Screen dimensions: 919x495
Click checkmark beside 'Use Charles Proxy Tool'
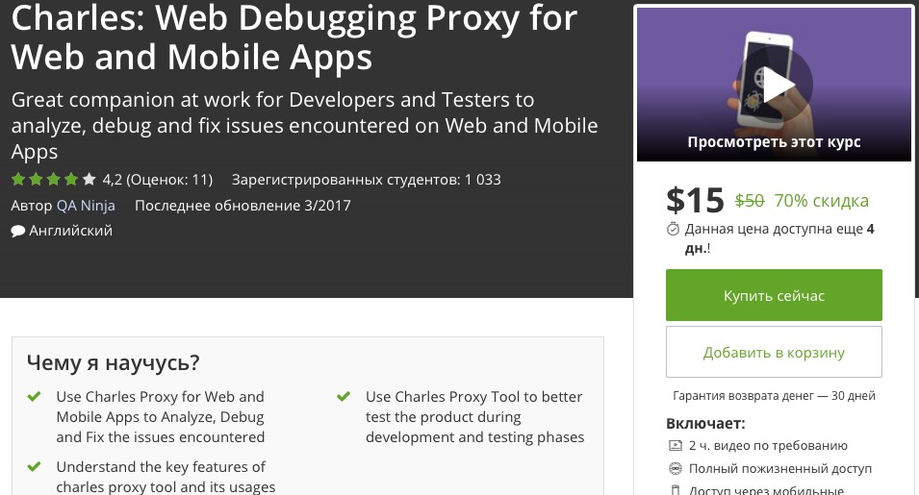[x=344, y=396]
